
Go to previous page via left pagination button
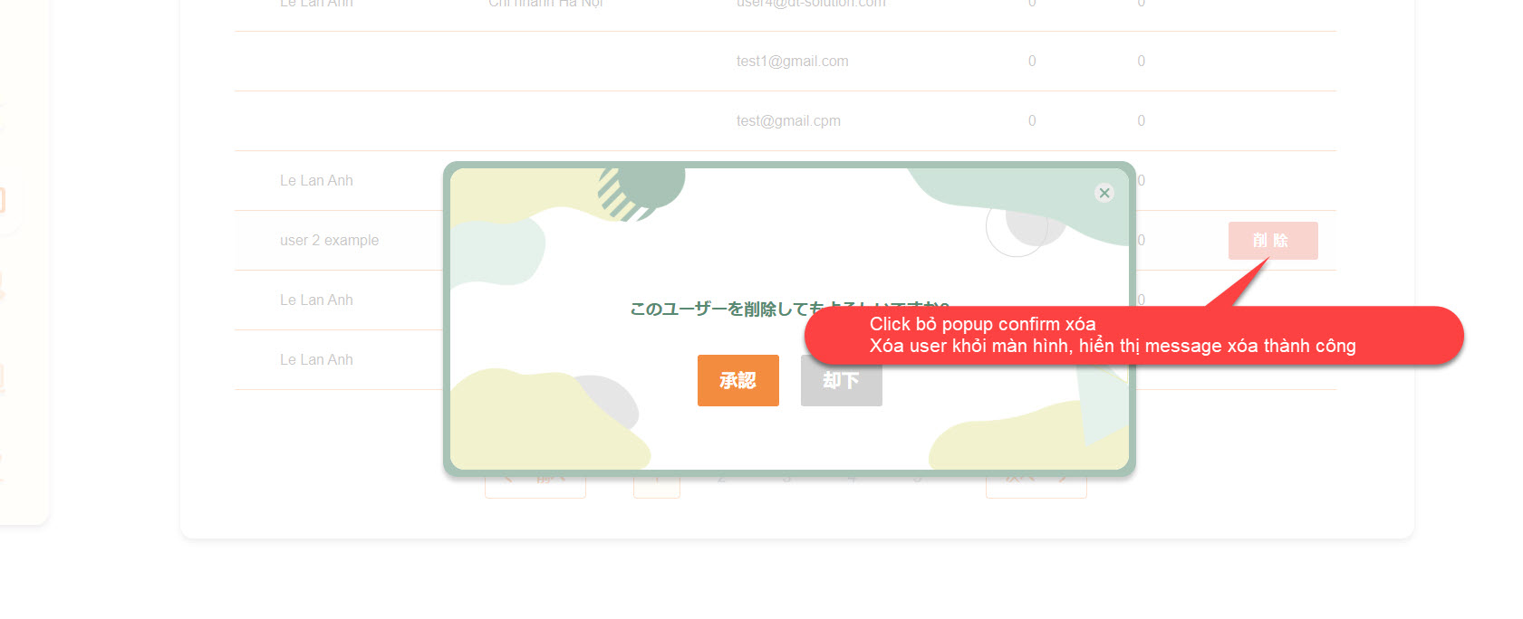(x=535, y=486)
